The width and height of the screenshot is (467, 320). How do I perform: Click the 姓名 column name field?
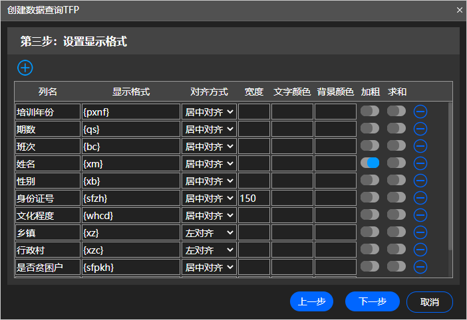pos(48,163)
